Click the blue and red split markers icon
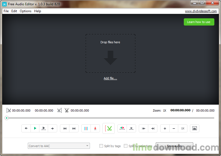This screenshot has height=156, width=221. click(86, 128)
